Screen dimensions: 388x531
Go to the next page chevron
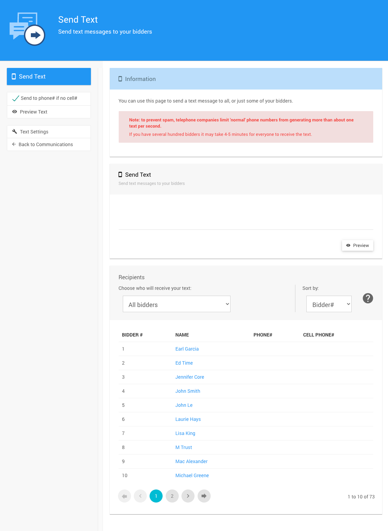pos(188,496)
